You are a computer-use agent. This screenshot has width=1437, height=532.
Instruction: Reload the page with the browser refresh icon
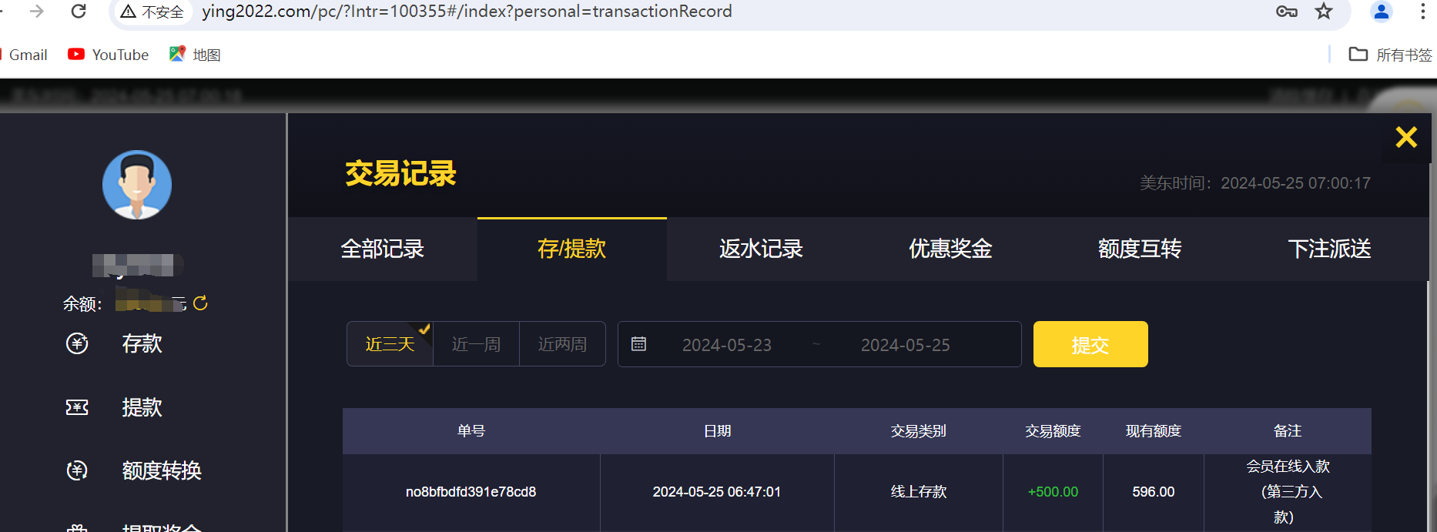tap(79, 12)
